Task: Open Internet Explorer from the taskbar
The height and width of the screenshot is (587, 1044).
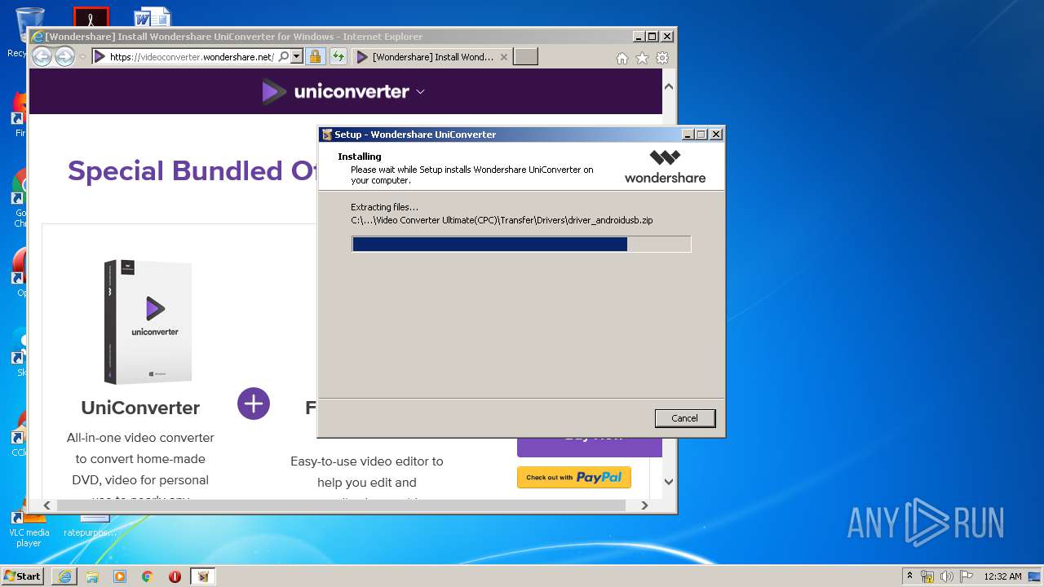Action: (64, 576)
